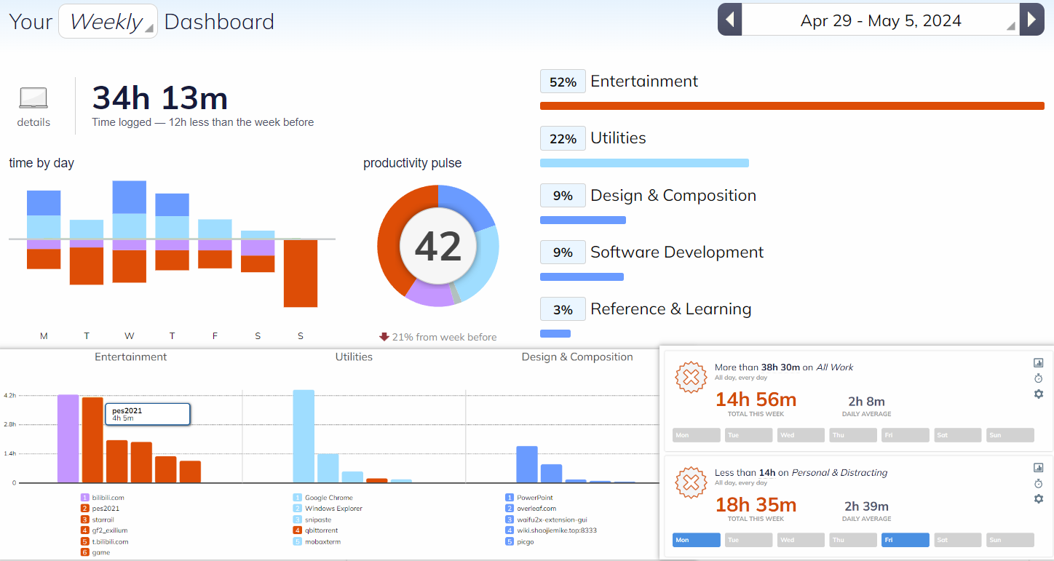Open gear settings for All Work goal
This screenshot has width=1054, height=561.
pyautogui.click(x=1038, y=394)
